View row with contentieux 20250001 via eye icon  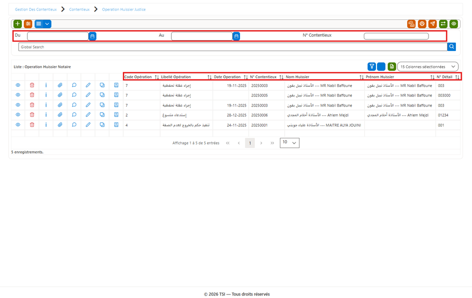pos(18,125)
